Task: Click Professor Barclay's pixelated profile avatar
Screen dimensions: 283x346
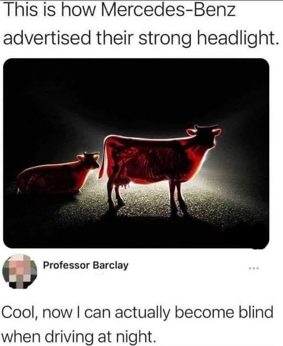Action: pyautogui.click(x=20, y=271)
